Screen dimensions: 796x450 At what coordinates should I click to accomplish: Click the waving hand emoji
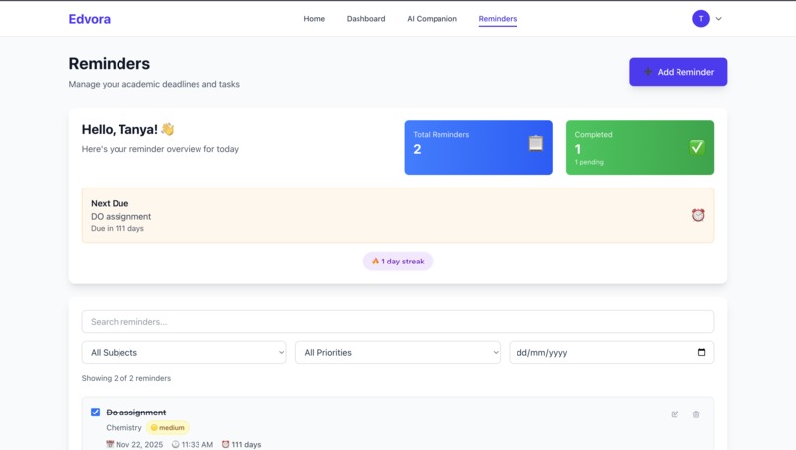pyautogui.click(x=168, y=129)
